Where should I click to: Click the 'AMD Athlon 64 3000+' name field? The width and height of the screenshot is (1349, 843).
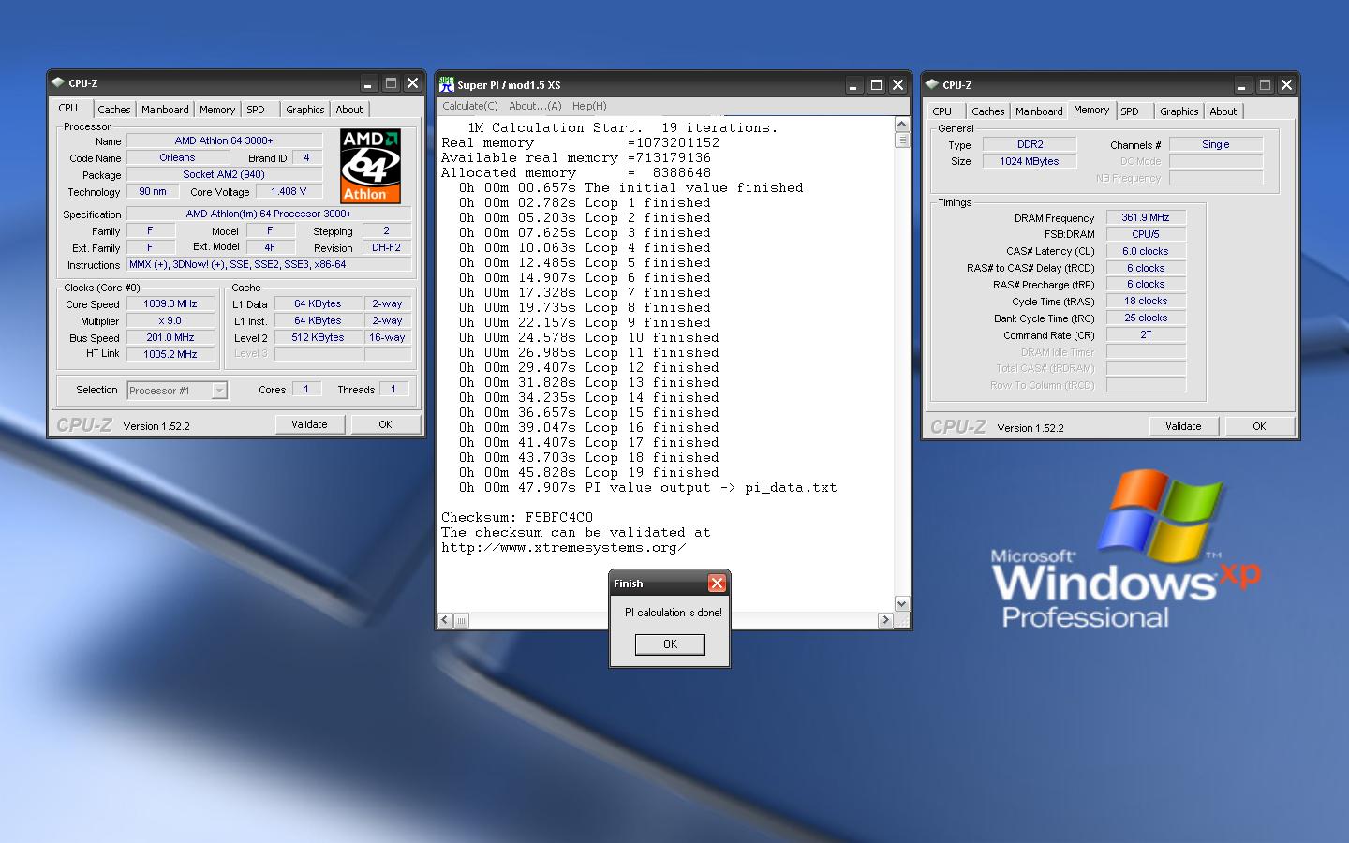click(225, 140)
